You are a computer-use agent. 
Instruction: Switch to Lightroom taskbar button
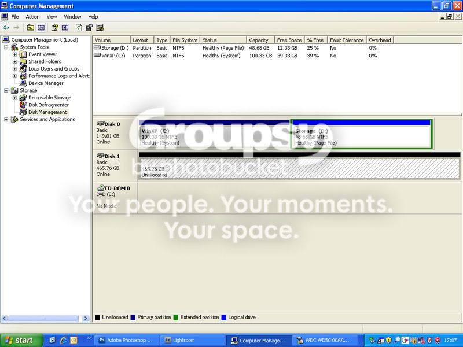[193, 341]
